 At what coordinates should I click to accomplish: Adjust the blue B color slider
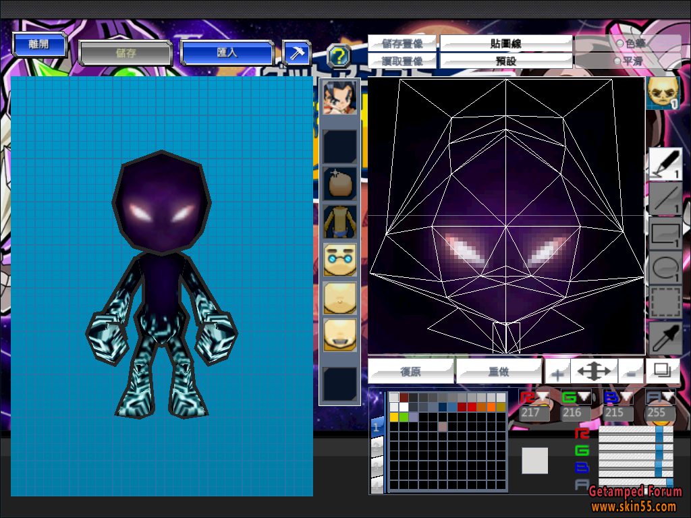pyautogui.click(x=636, y=467)
